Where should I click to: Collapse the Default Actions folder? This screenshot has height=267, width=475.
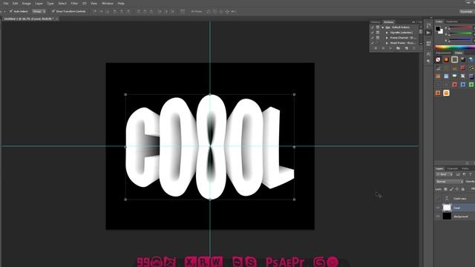[383, 27]
